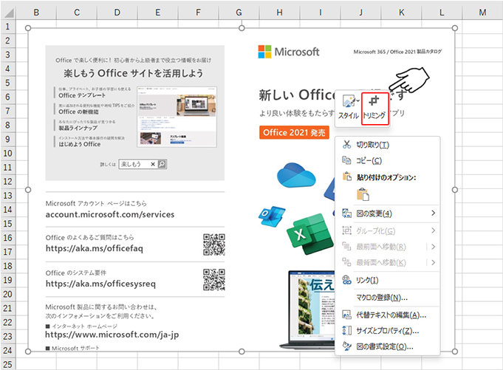Viewport: 503px width, 370px height.
Task: Click the bottom-middle picture resize handle
Action: click(x=242, y=352)
